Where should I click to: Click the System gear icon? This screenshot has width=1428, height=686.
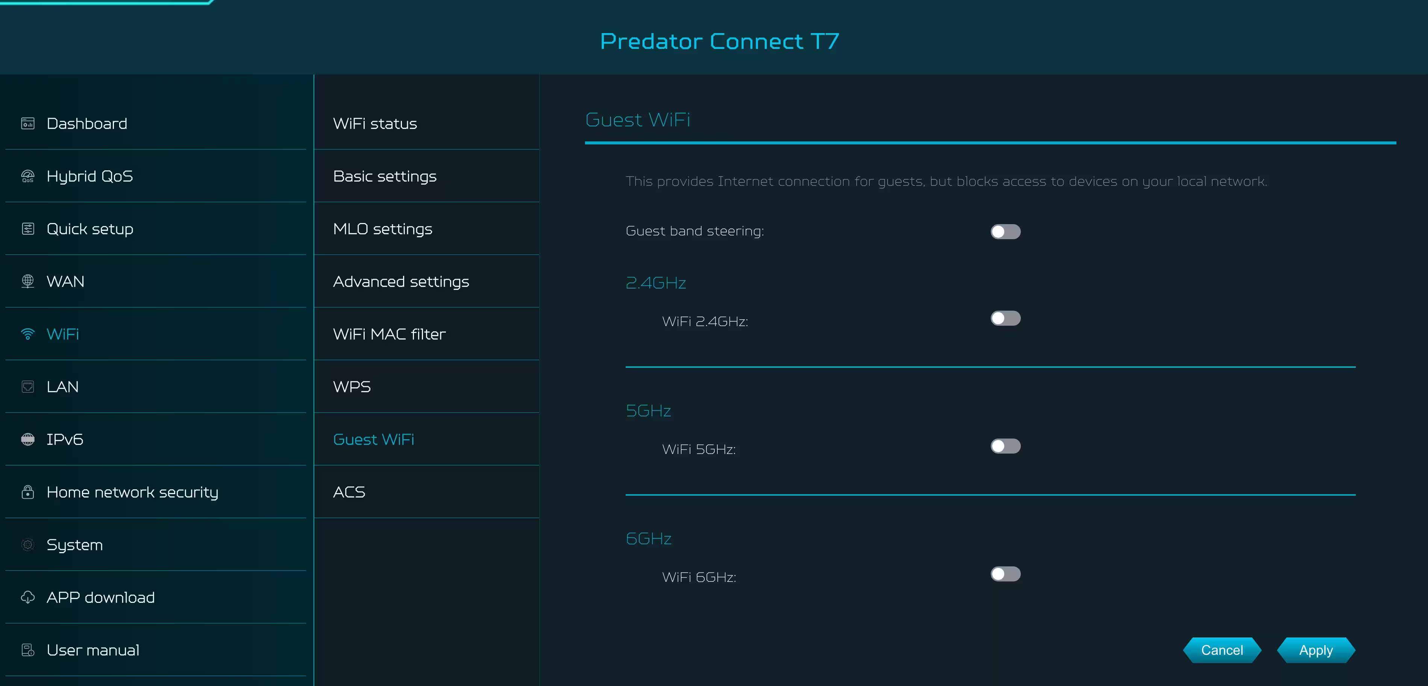pyautogui.click(x=28, y=545)
